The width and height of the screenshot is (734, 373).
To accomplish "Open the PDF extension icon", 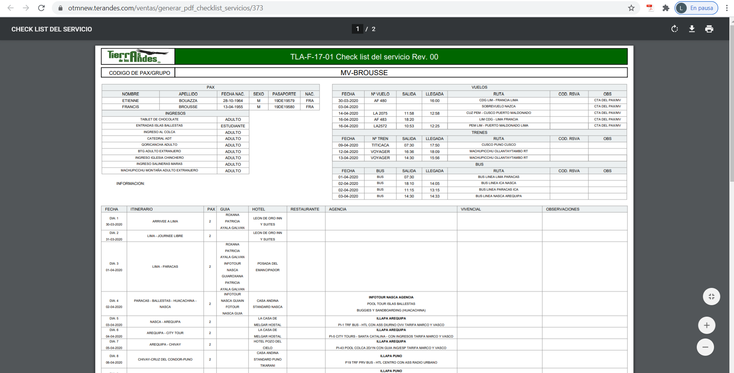I will pos(650,8).
